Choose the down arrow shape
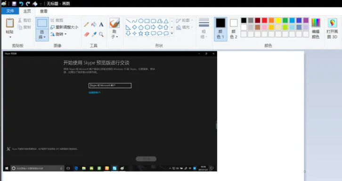The image size is (342, 181). (x=128, y=33)
